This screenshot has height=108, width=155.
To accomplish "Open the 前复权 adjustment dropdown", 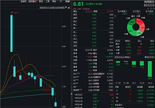I will click(x=24, y=1).
